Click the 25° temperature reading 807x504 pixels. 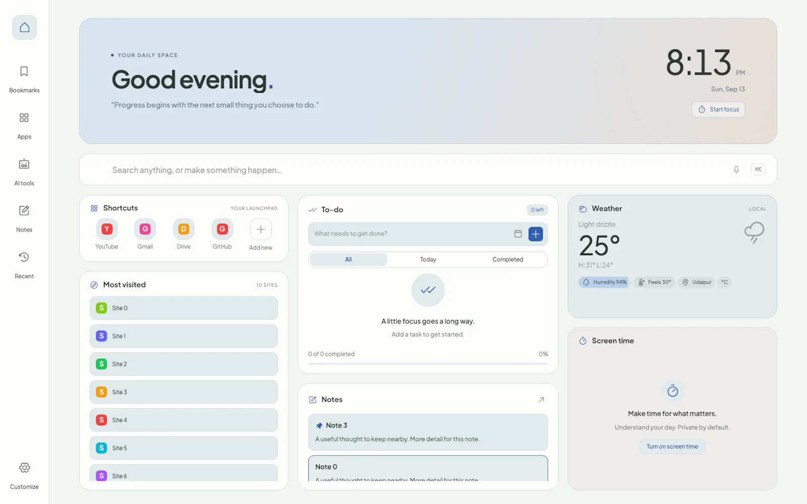click(x=599, y=246)
